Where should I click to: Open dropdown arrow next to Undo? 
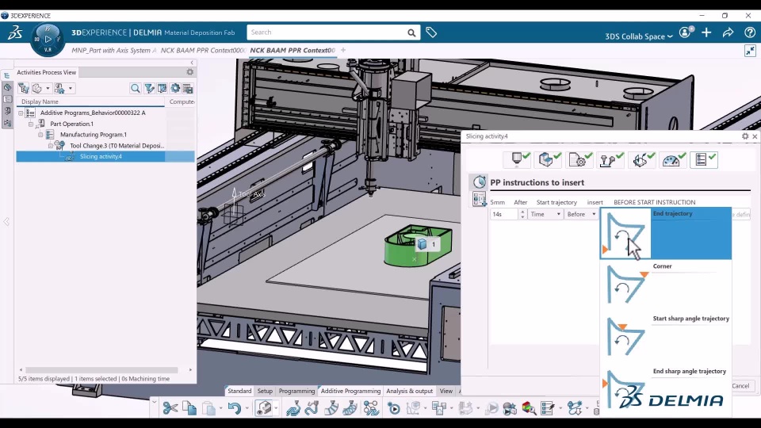(x=248, y=408)
